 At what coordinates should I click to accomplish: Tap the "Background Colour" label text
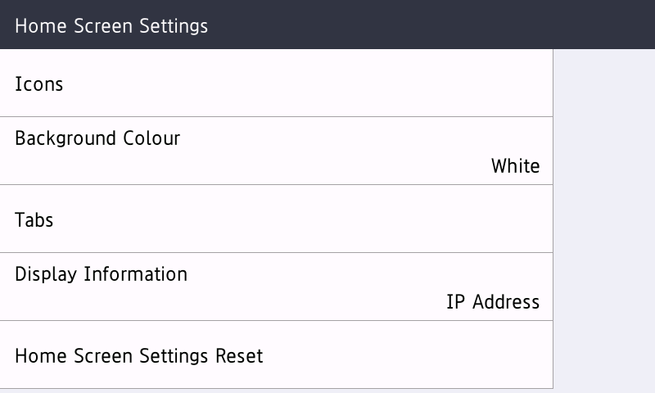(97, 138)
